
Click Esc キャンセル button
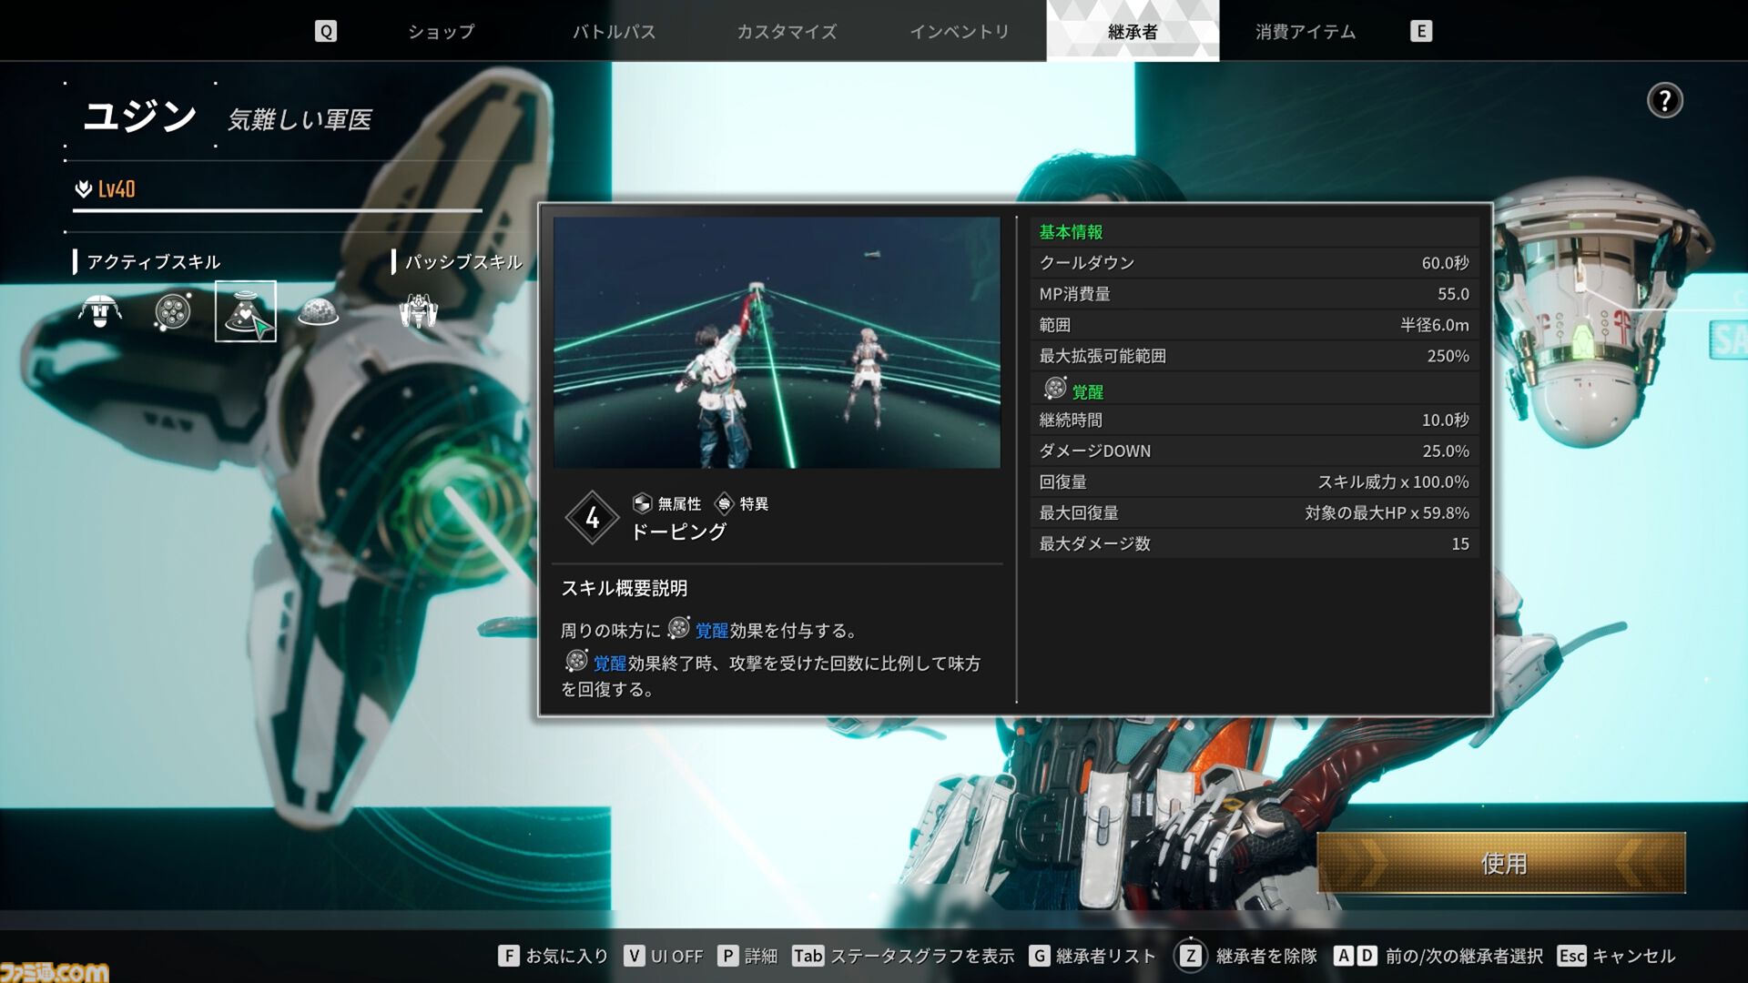point(1617,956)
